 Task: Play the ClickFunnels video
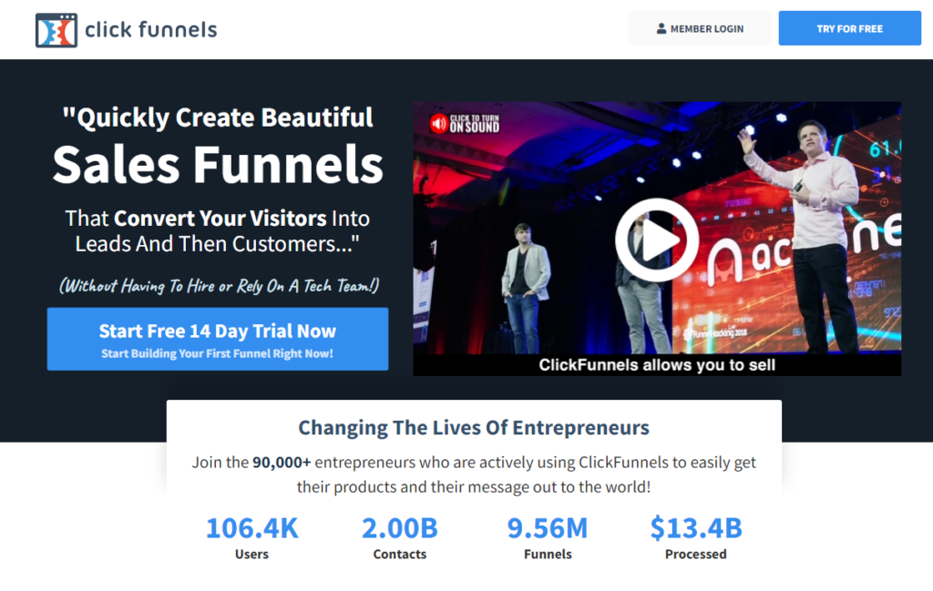(657, 239)
